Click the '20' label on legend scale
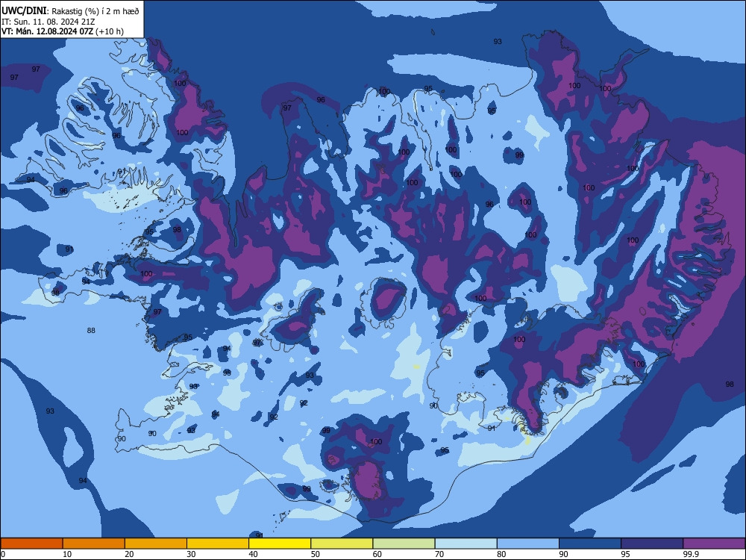746x560 pixels. click(x=129, y=554)
